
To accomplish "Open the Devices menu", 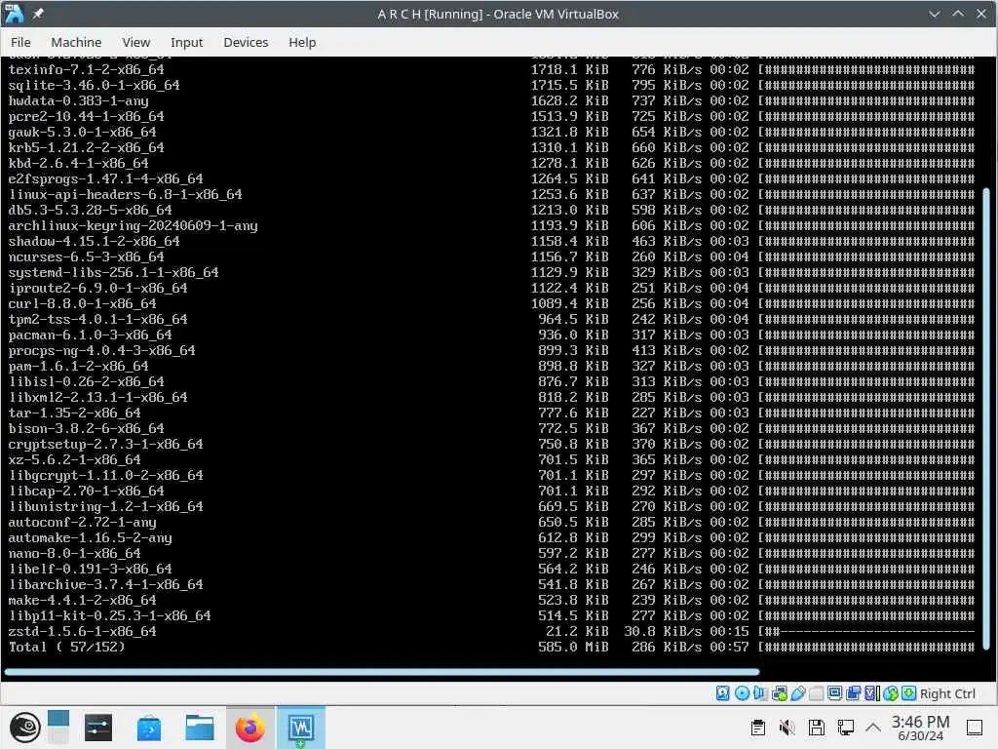I will [246, 42].
